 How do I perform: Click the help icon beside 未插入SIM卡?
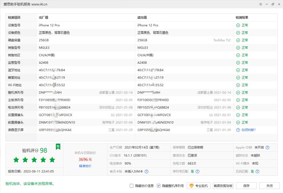click(146, 171)
